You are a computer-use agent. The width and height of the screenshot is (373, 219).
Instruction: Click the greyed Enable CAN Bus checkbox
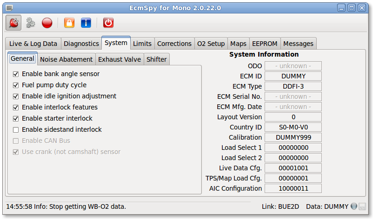click(x=16, y=141)
